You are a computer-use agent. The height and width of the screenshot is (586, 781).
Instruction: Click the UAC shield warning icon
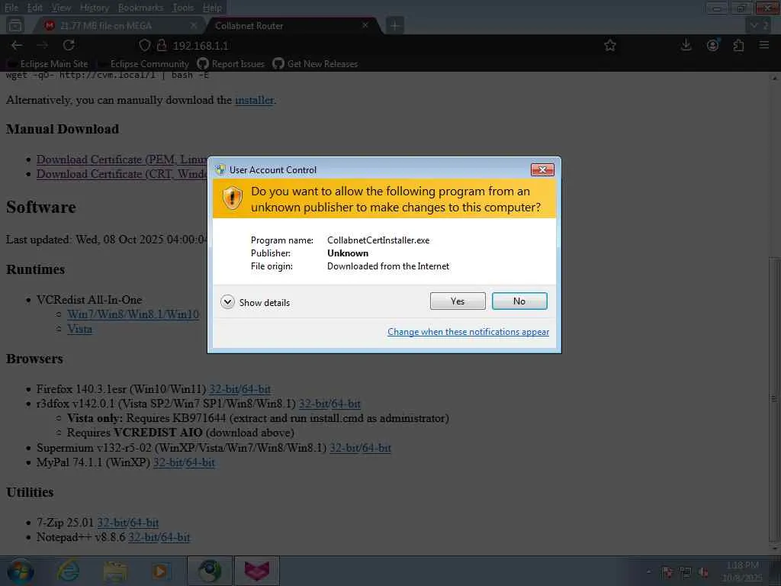(232, 198)
